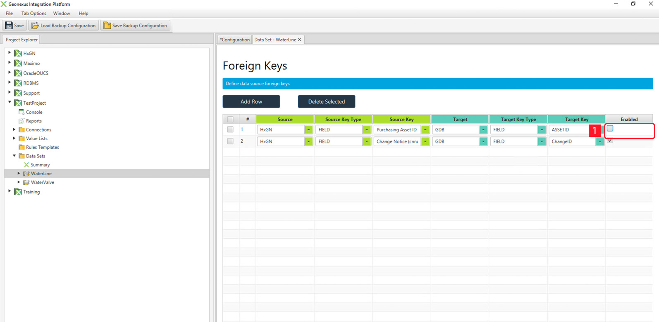
Task: Toggle the select-all checkbox in table header
Action: click(230, 119)
